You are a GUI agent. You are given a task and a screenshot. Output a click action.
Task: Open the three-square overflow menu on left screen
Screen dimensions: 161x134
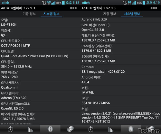coord(73,8)
